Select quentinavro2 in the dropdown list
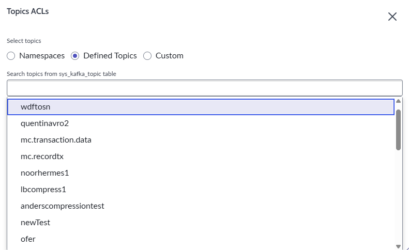The image size is (409, 250). [44, 123]
